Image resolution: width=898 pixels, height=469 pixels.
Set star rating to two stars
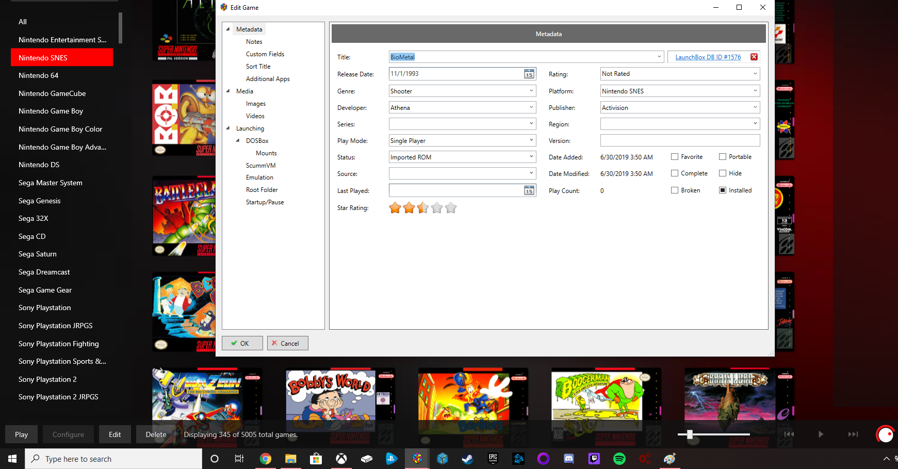click(409, 208)
